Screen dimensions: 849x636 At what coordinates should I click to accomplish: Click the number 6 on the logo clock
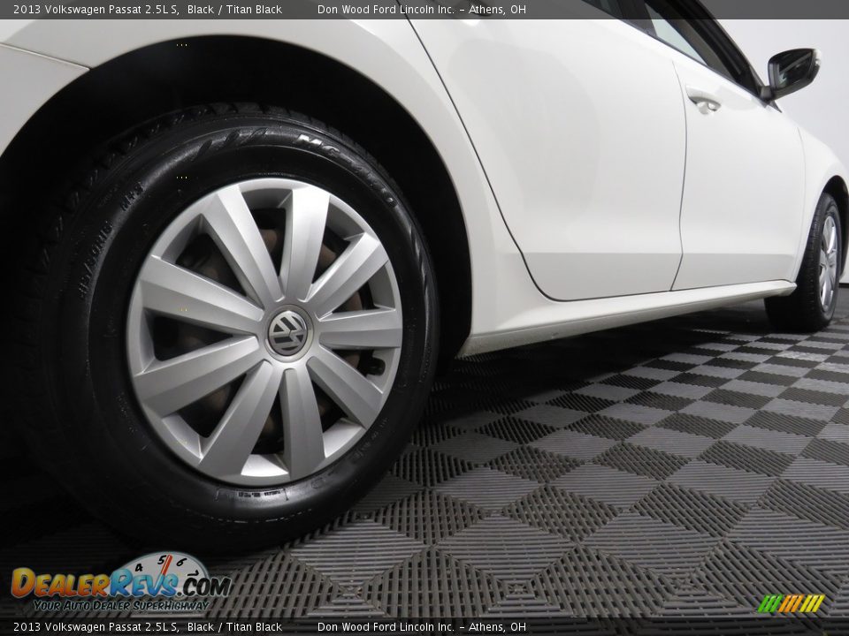point(181,560)
